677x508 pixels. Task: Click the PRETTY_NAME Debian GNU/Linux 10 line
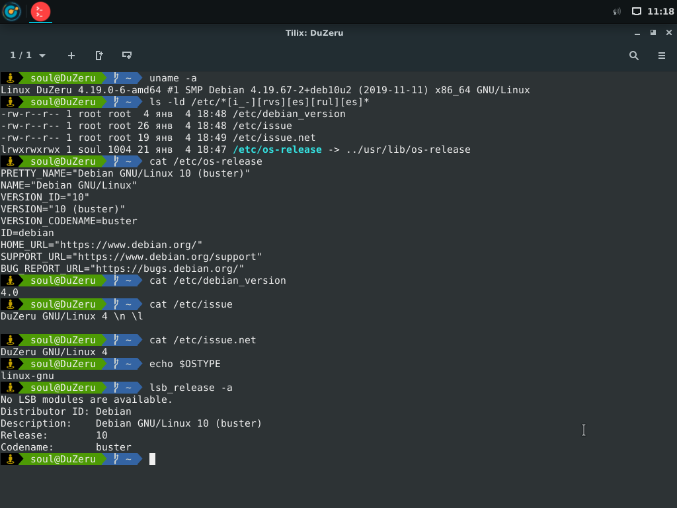click(125, 173)
